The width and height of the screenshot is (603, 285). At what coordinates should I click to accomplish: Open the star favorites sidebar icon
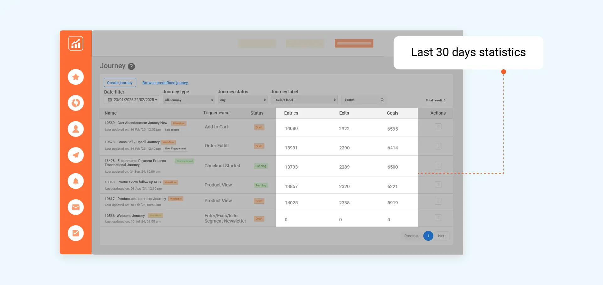(x=76, y=77)
